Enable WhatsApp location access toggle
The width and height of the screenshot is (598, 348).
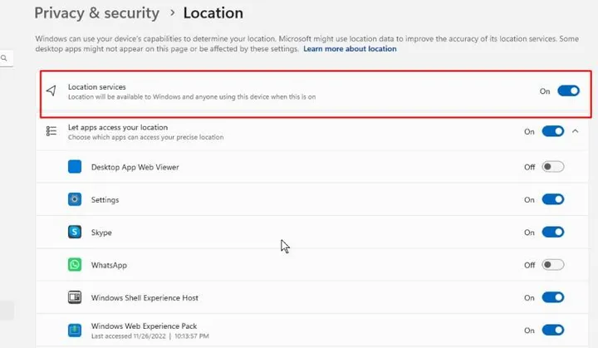552,265
